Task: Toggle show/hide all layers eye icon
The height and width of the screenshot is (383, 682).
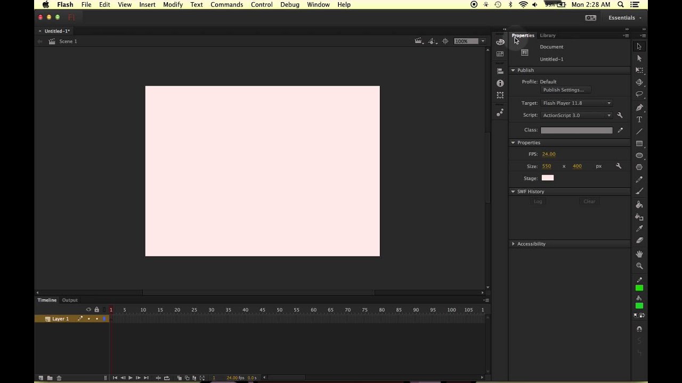Action: [x=88, y=310]
